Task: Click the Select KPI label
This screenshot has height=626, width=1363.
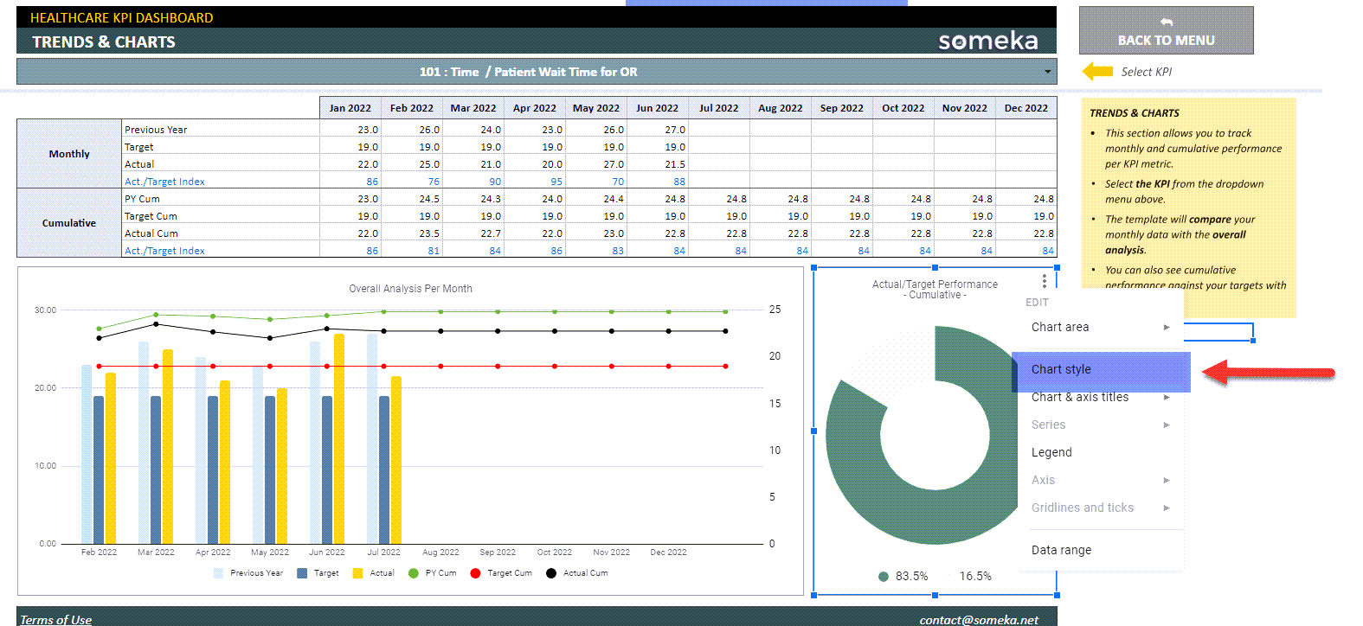Action: pyautogui.click(x=1146, y=72)
